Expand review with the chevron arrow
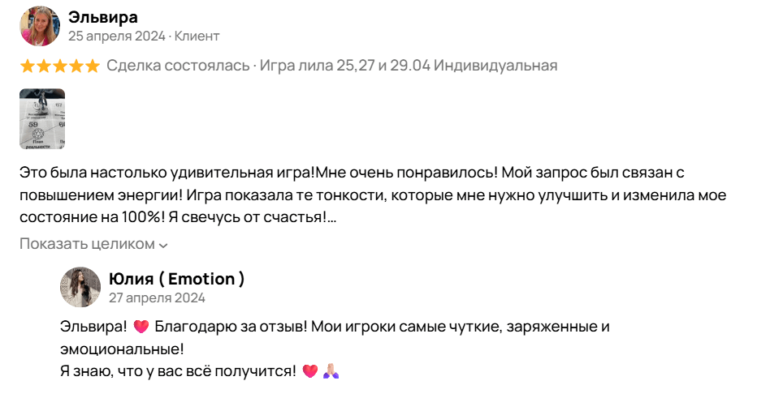This screenshot has width=757, height=398. (163, 245)
